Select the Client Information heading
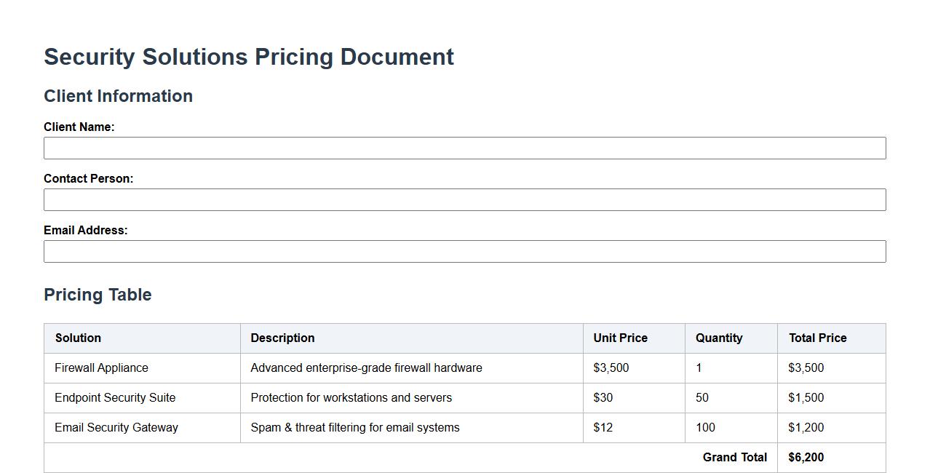This screenshot has width=930, height=473. (x=118, y=96)
